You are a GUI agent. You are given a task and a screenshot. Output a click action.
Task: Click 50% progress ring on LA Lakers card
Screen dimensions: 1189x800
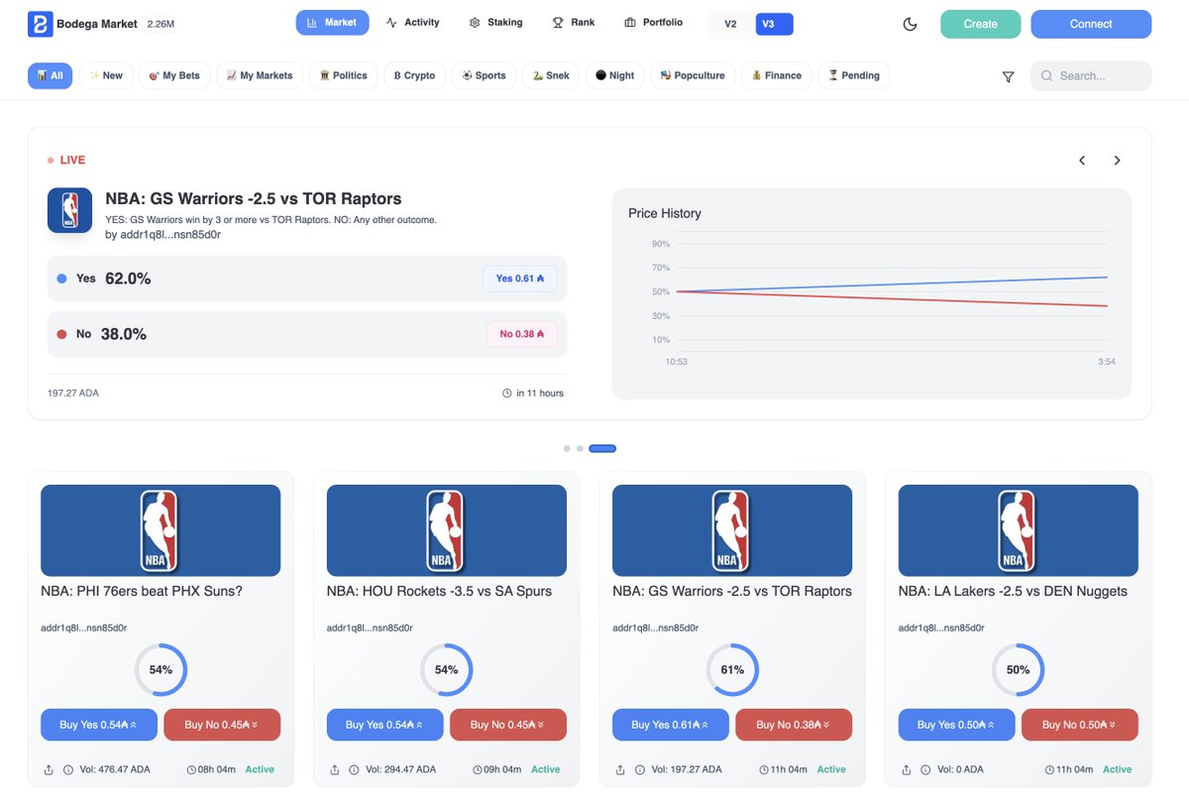(1019, 670)
